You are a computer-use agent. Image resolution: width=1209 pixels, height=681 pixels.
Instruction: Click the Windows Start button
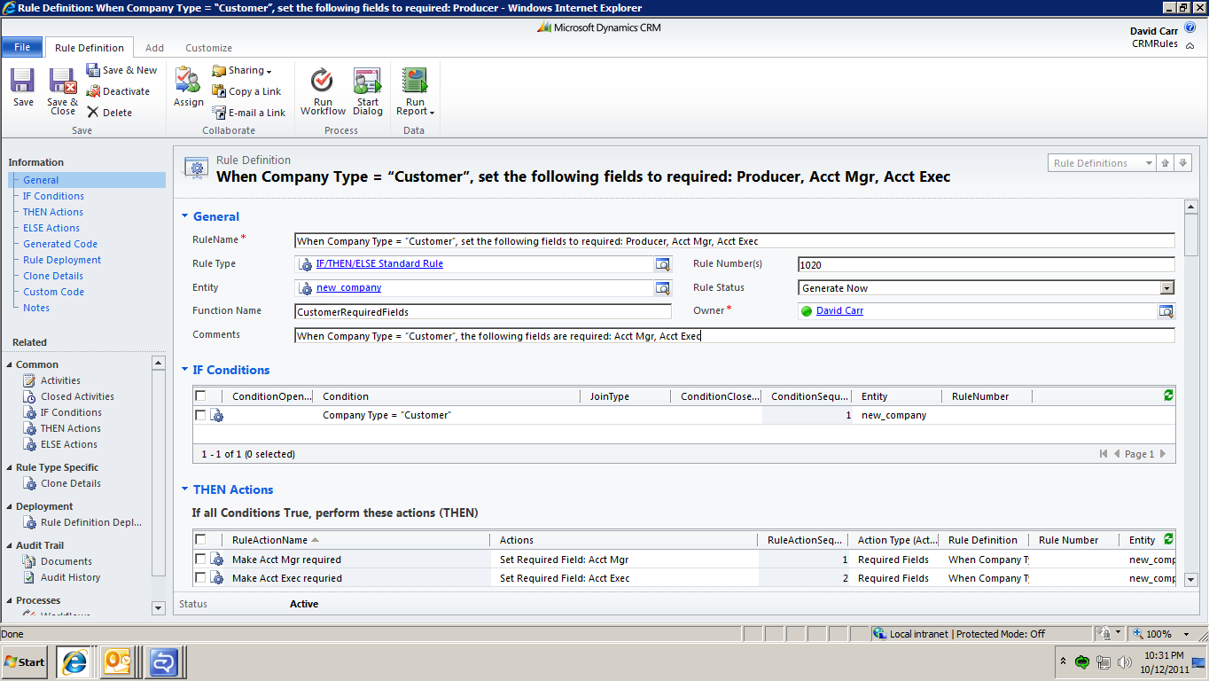[25, 661]
